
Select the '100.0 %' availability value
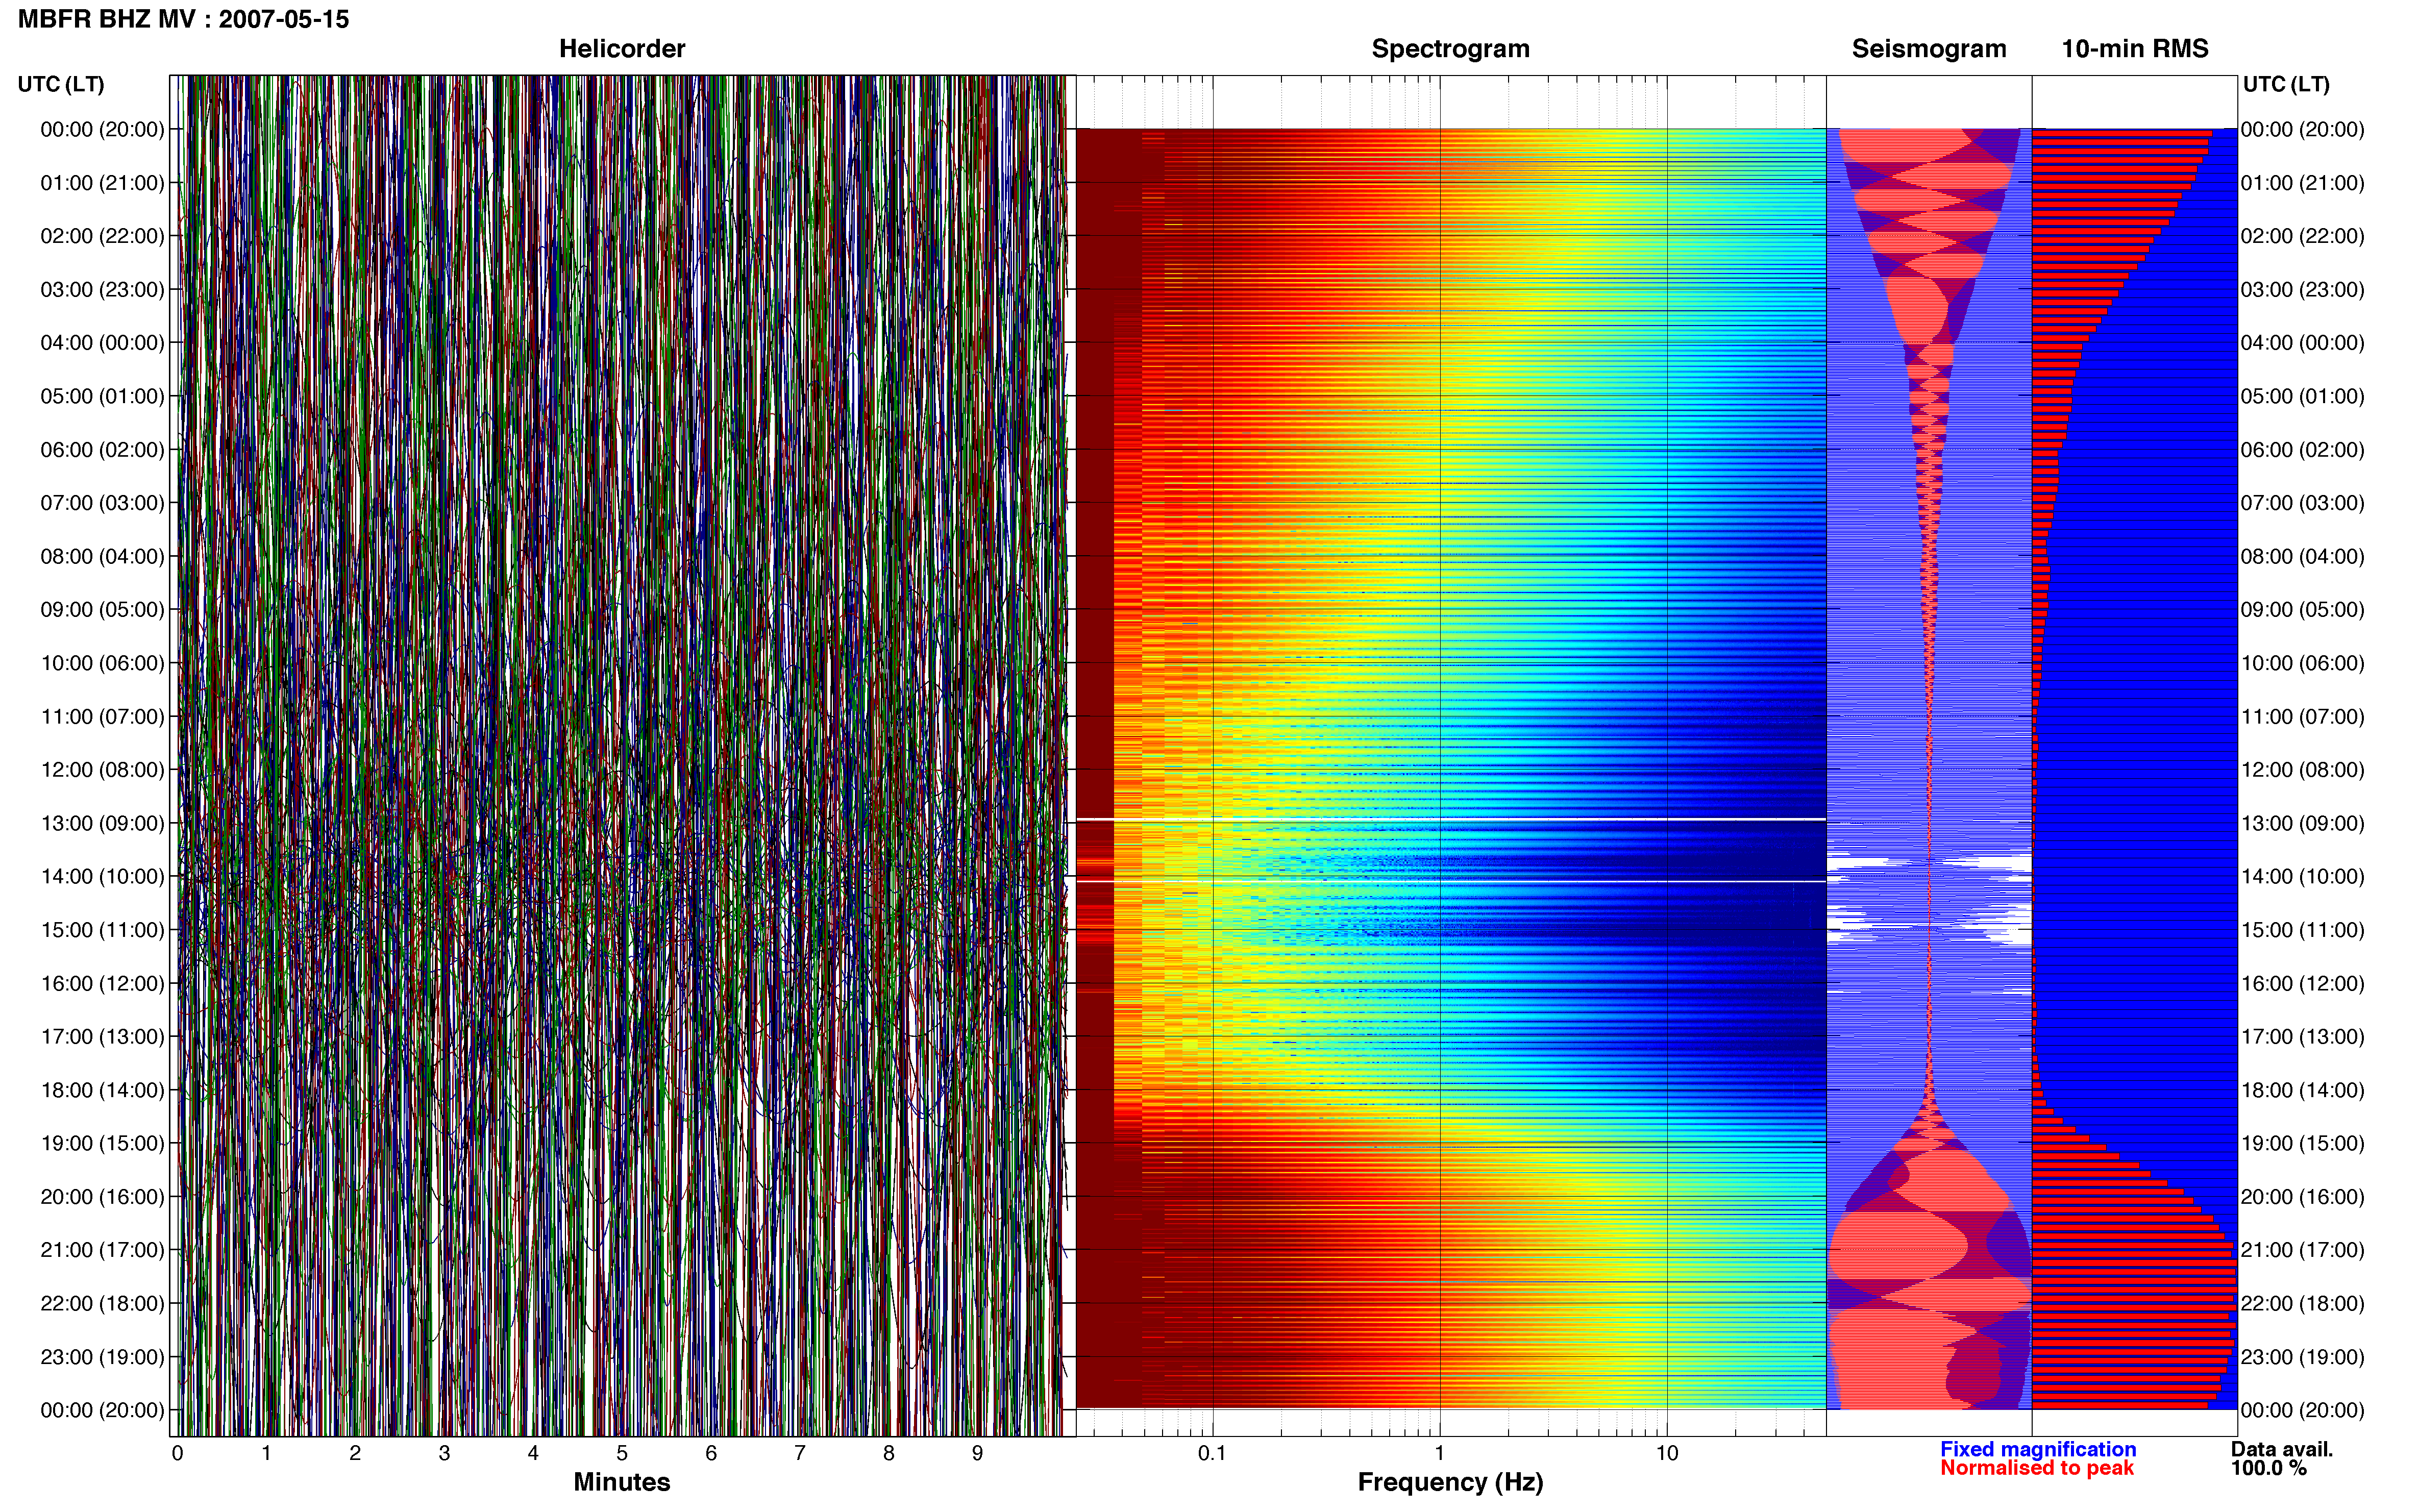[x=2268, y=1468]
